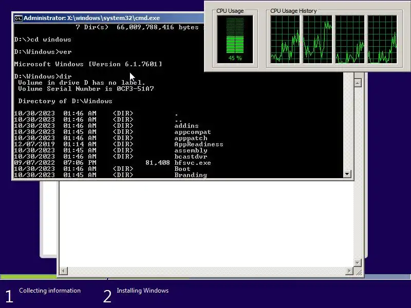The image size is (411, 308).
Task: Click the back window's resize grip corner
Action: 359,272
